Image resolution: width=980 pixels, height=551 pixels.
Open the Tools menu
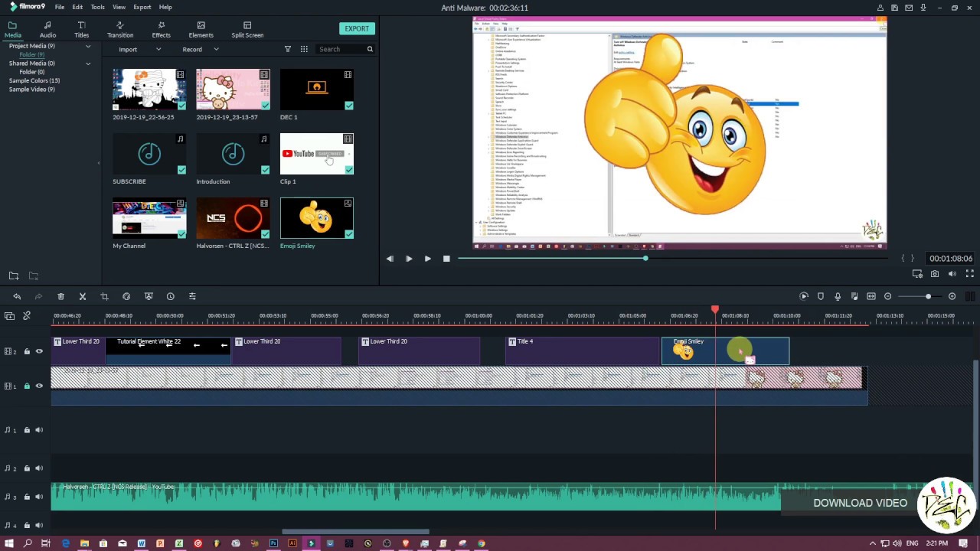point(98,7)
